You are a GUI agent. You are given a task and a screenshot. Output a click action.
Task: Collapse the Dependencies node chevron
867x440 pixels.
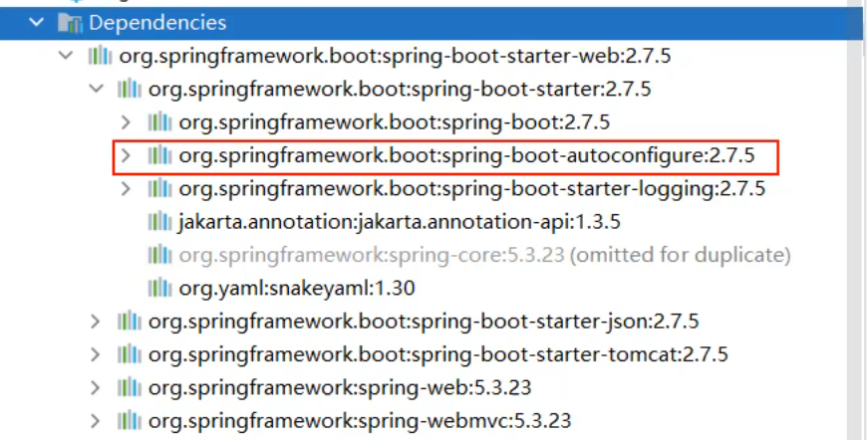37,22
